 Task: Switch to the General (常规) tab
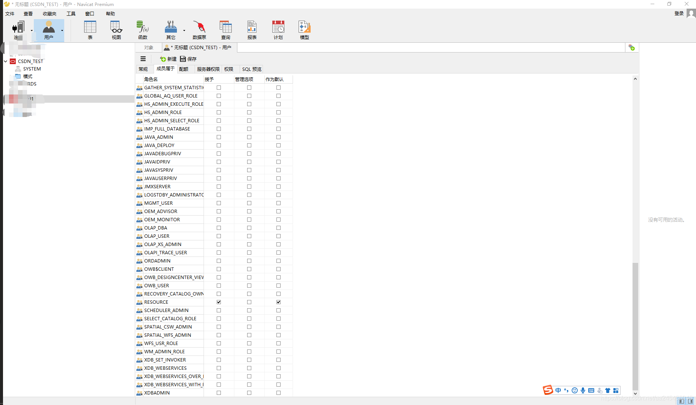[x=143, y=69]
